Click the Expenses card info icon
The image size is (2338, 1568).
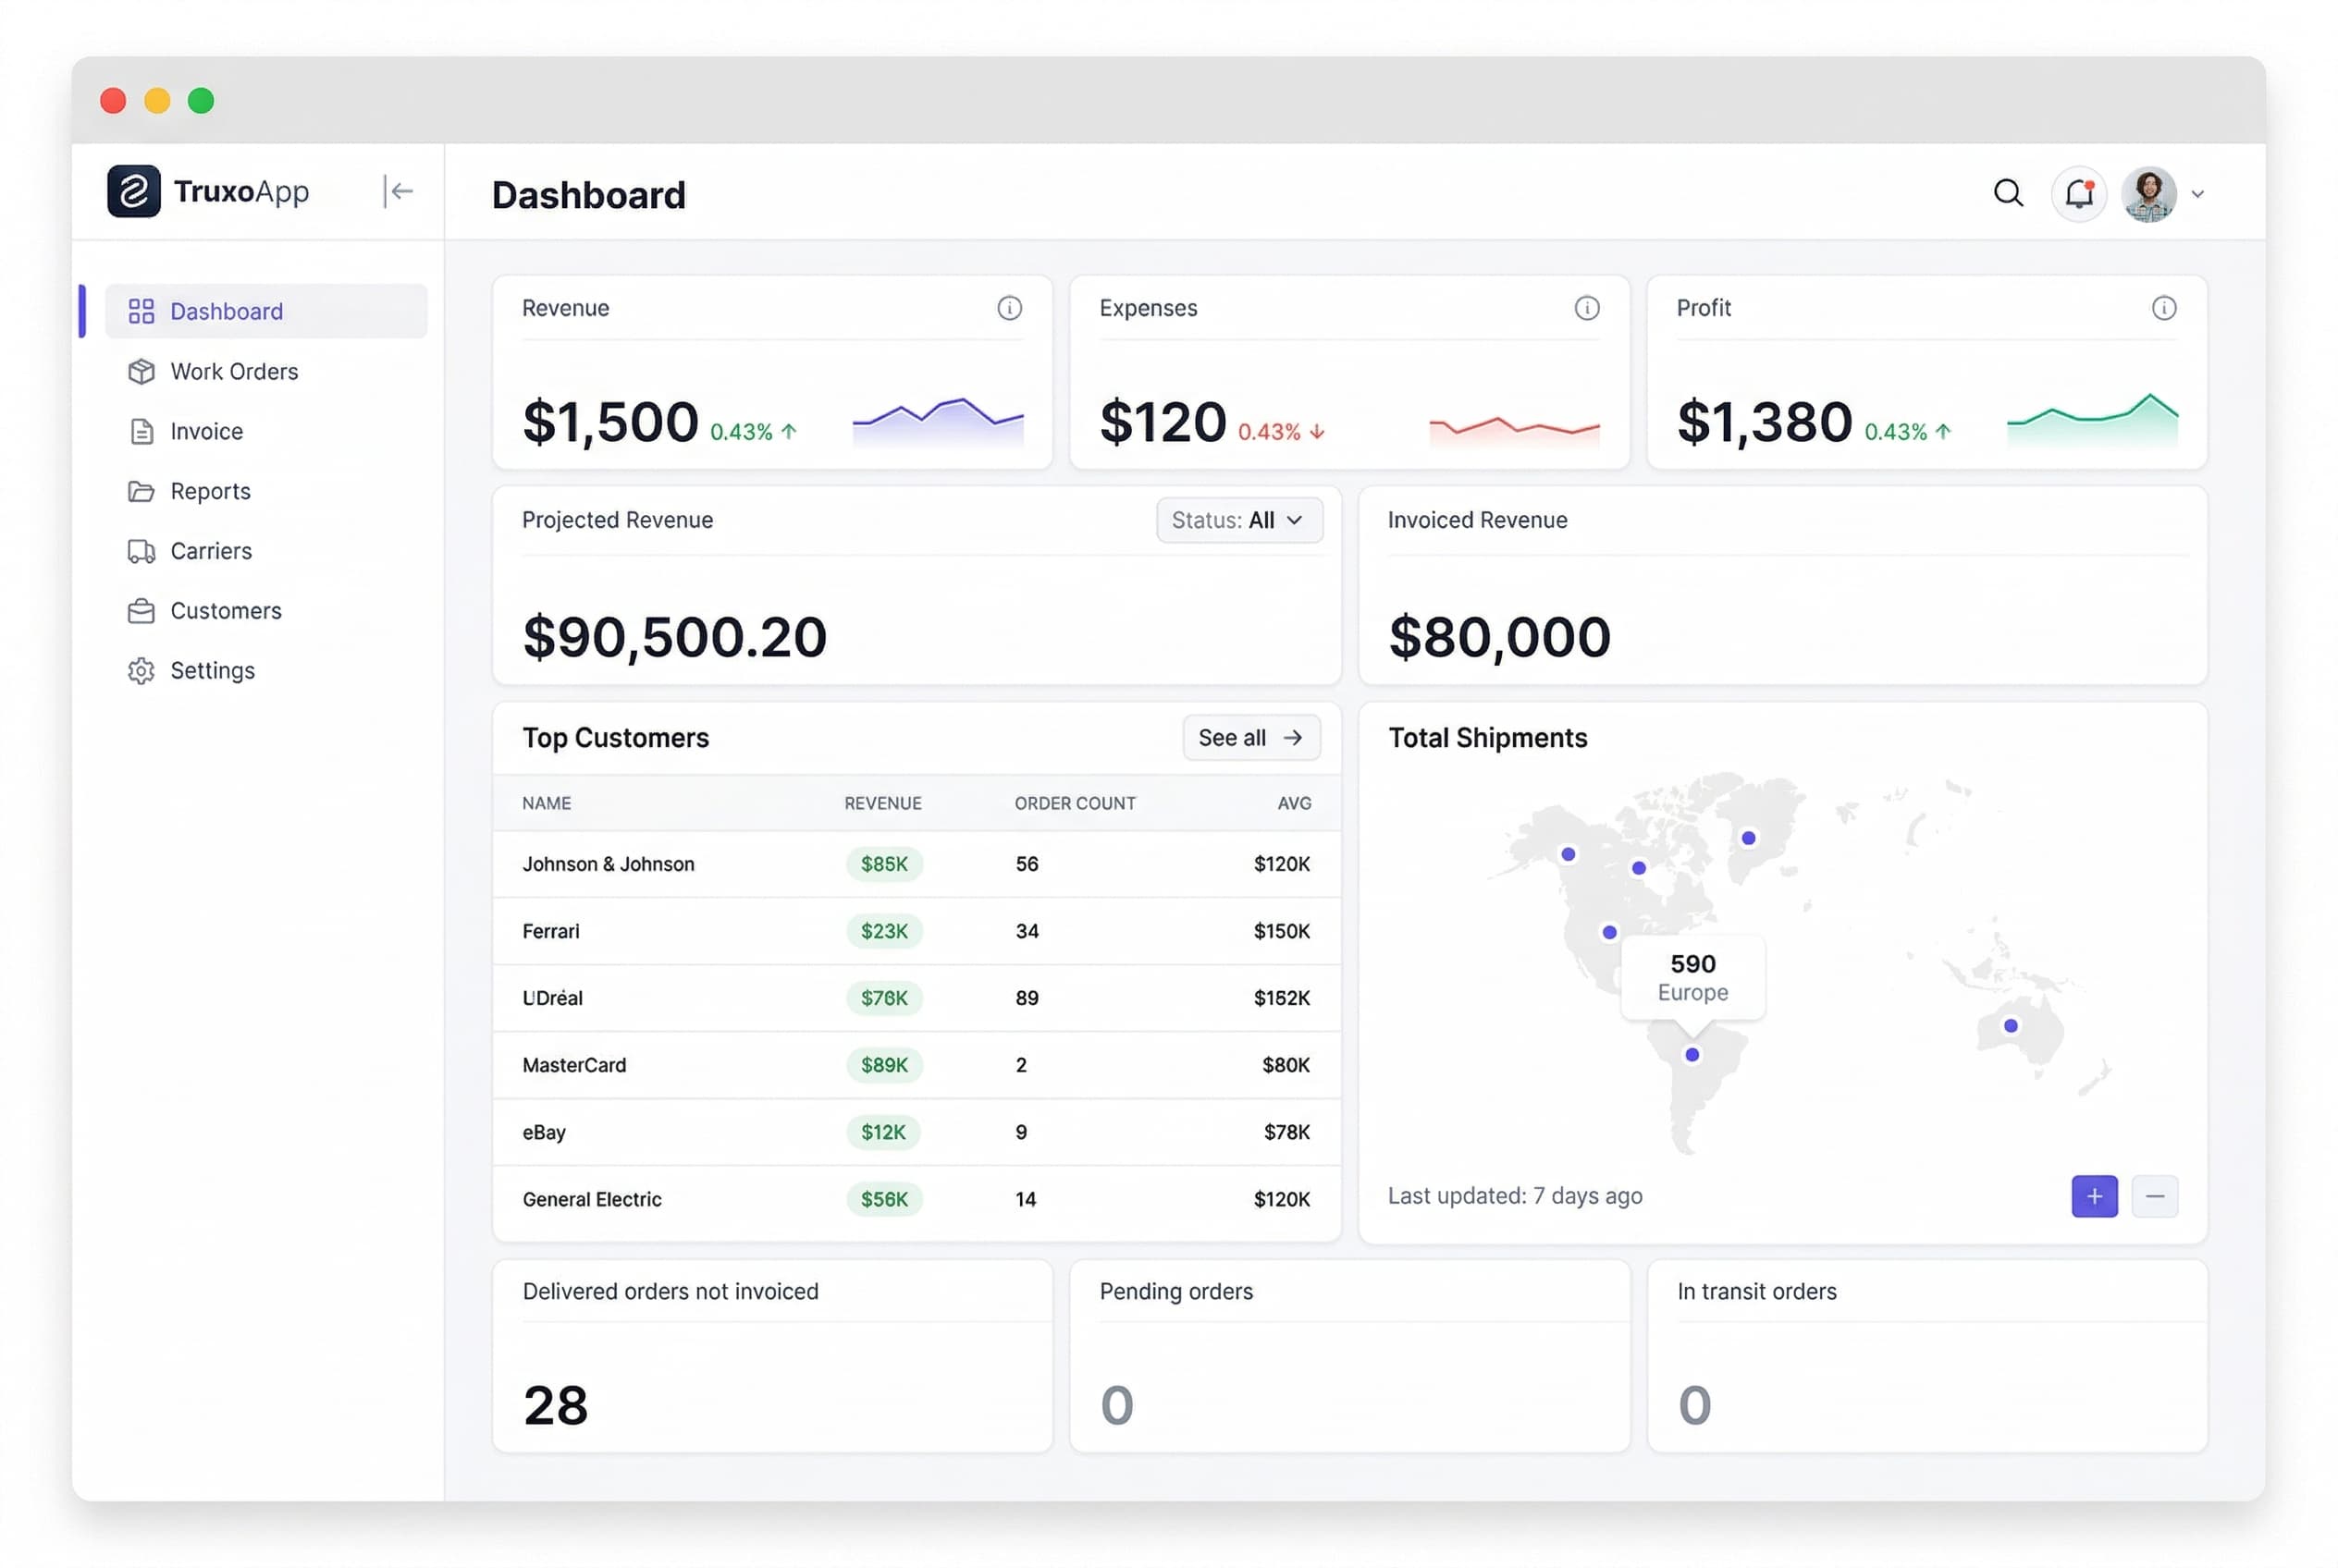click(1587, 308)
